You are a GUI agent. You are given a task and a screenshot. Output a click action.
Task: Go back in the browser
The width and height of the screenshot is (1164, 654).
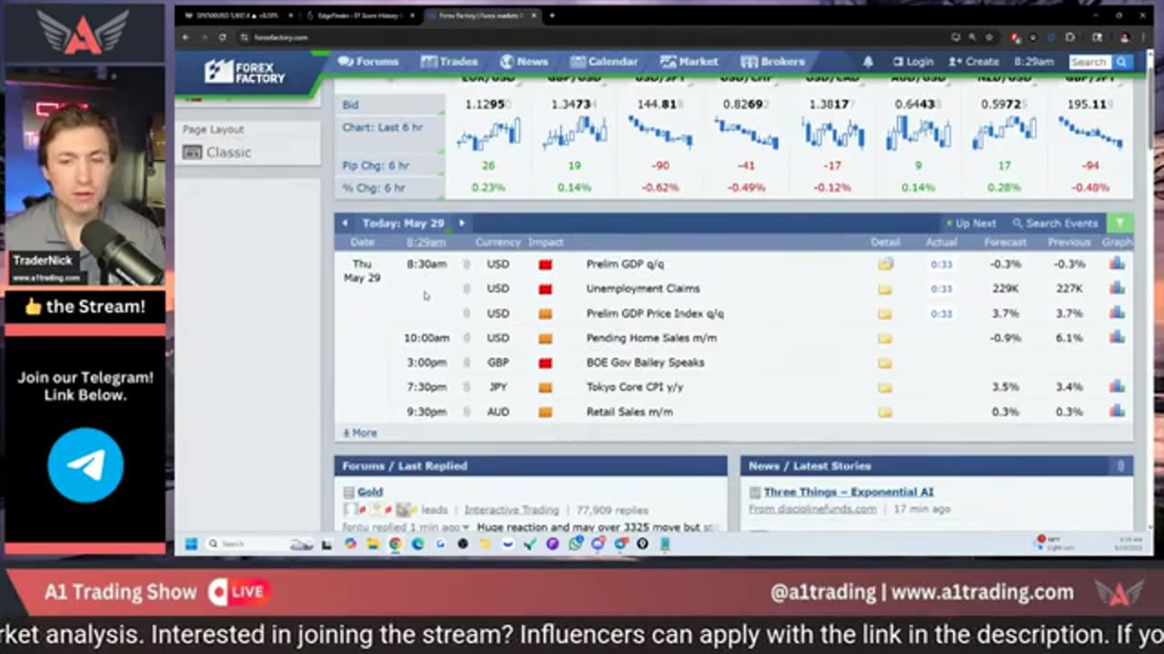186,37
